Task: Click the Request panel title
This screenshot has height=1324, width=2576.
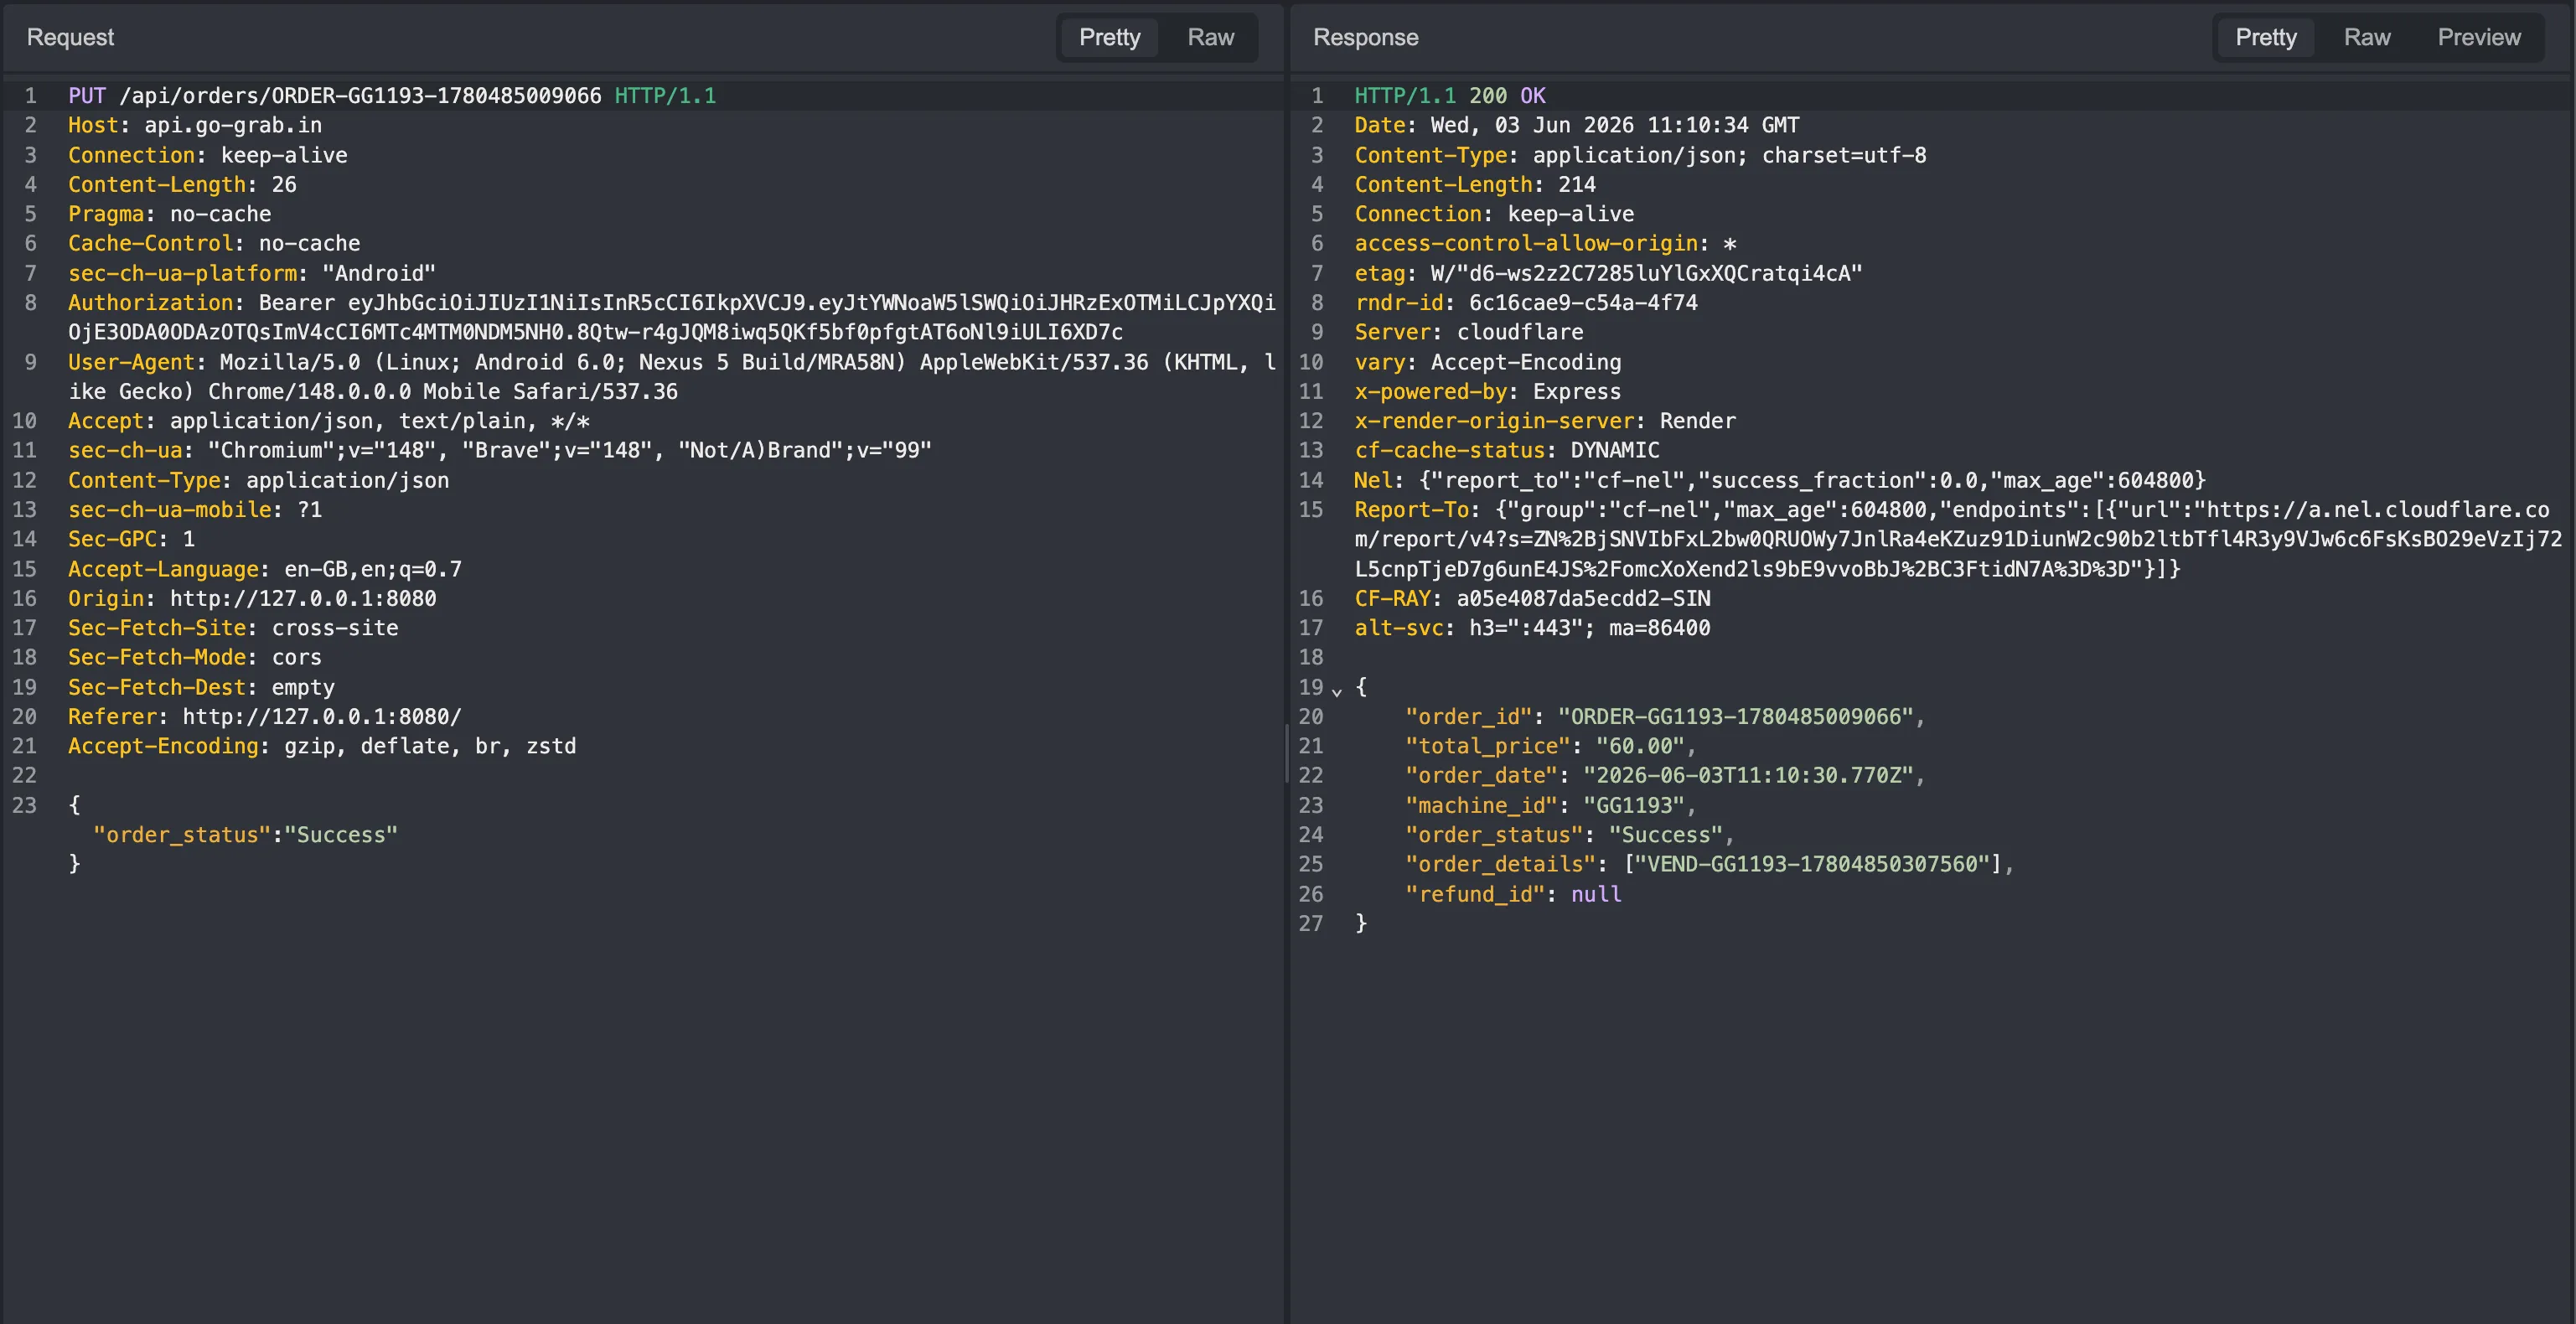Action: tap(70, 37)
